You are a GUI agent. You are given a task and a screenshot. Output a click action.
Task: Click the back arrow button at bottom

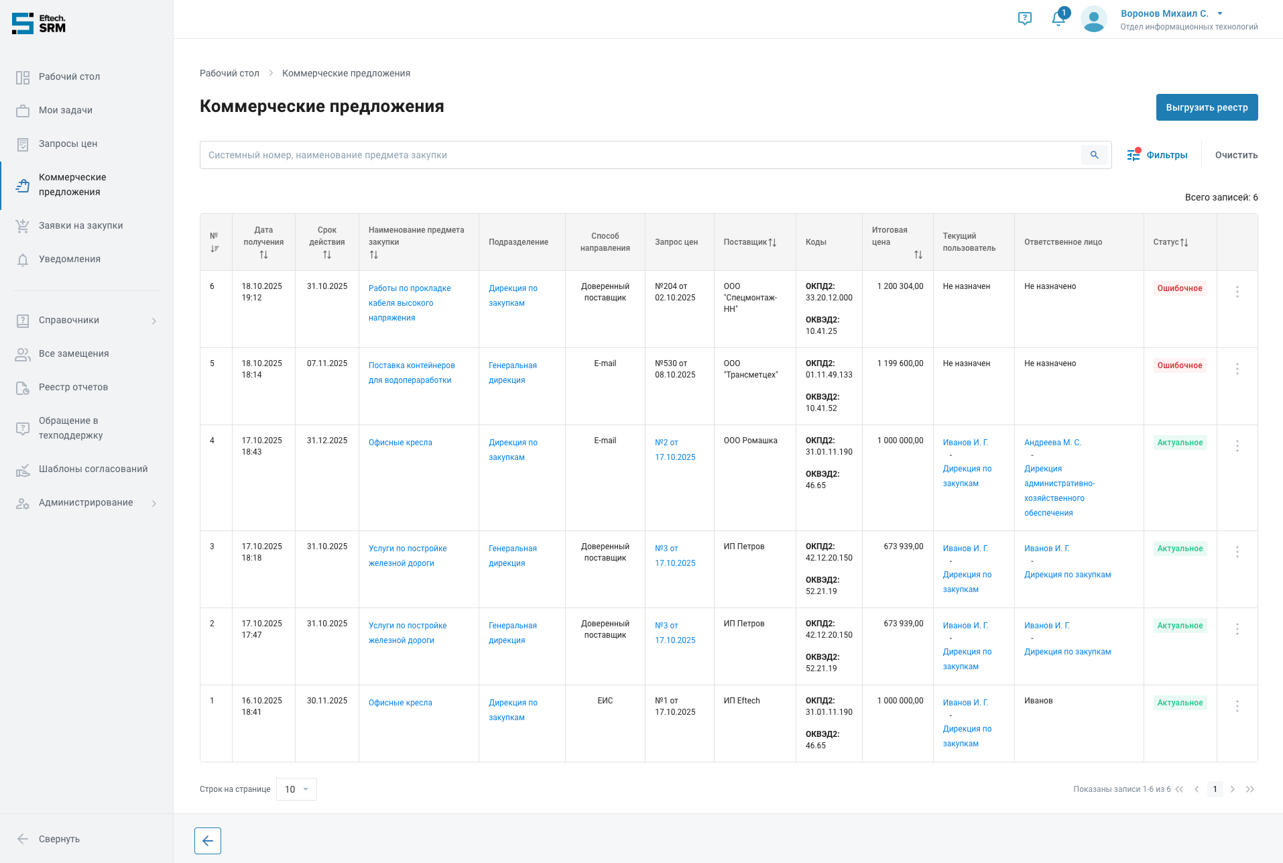tap(208, 841)
